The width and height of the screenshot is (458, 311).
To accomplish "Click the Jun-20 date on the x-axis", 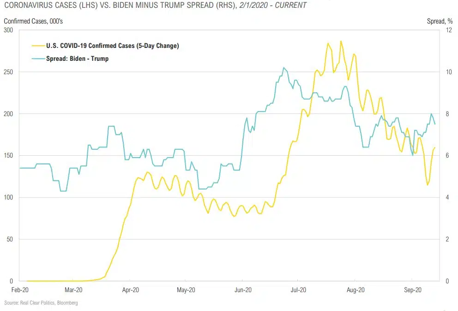I will (242, 290).
